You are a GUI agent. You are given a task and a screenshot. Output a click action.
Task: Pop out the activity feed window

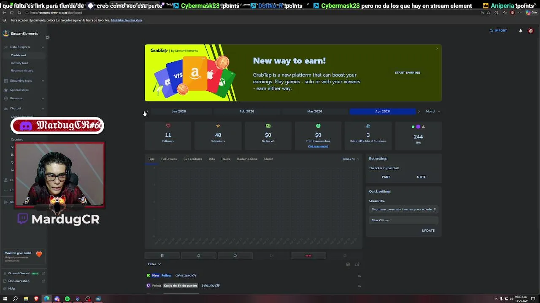coord(357,264)
